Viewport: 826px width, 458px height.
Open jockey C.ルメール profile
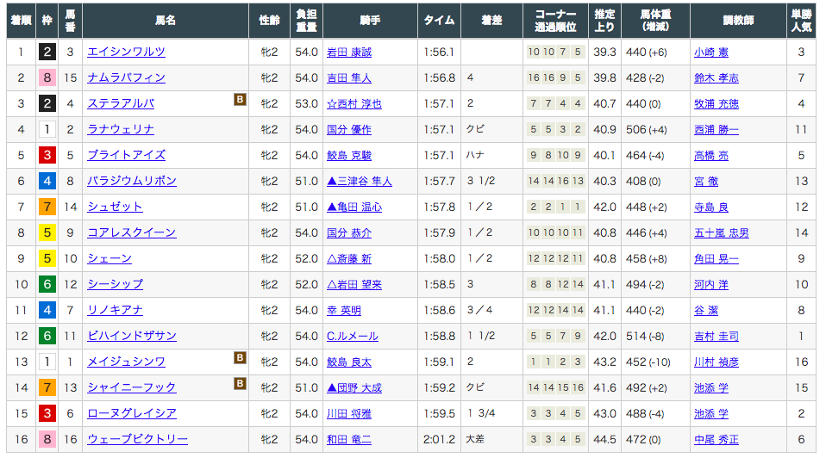[x=353, y=336]
